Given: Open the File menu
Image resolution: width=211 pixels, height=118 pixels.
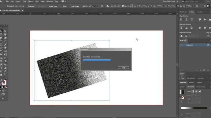Looking at the screenshot, I should (7, 1).
